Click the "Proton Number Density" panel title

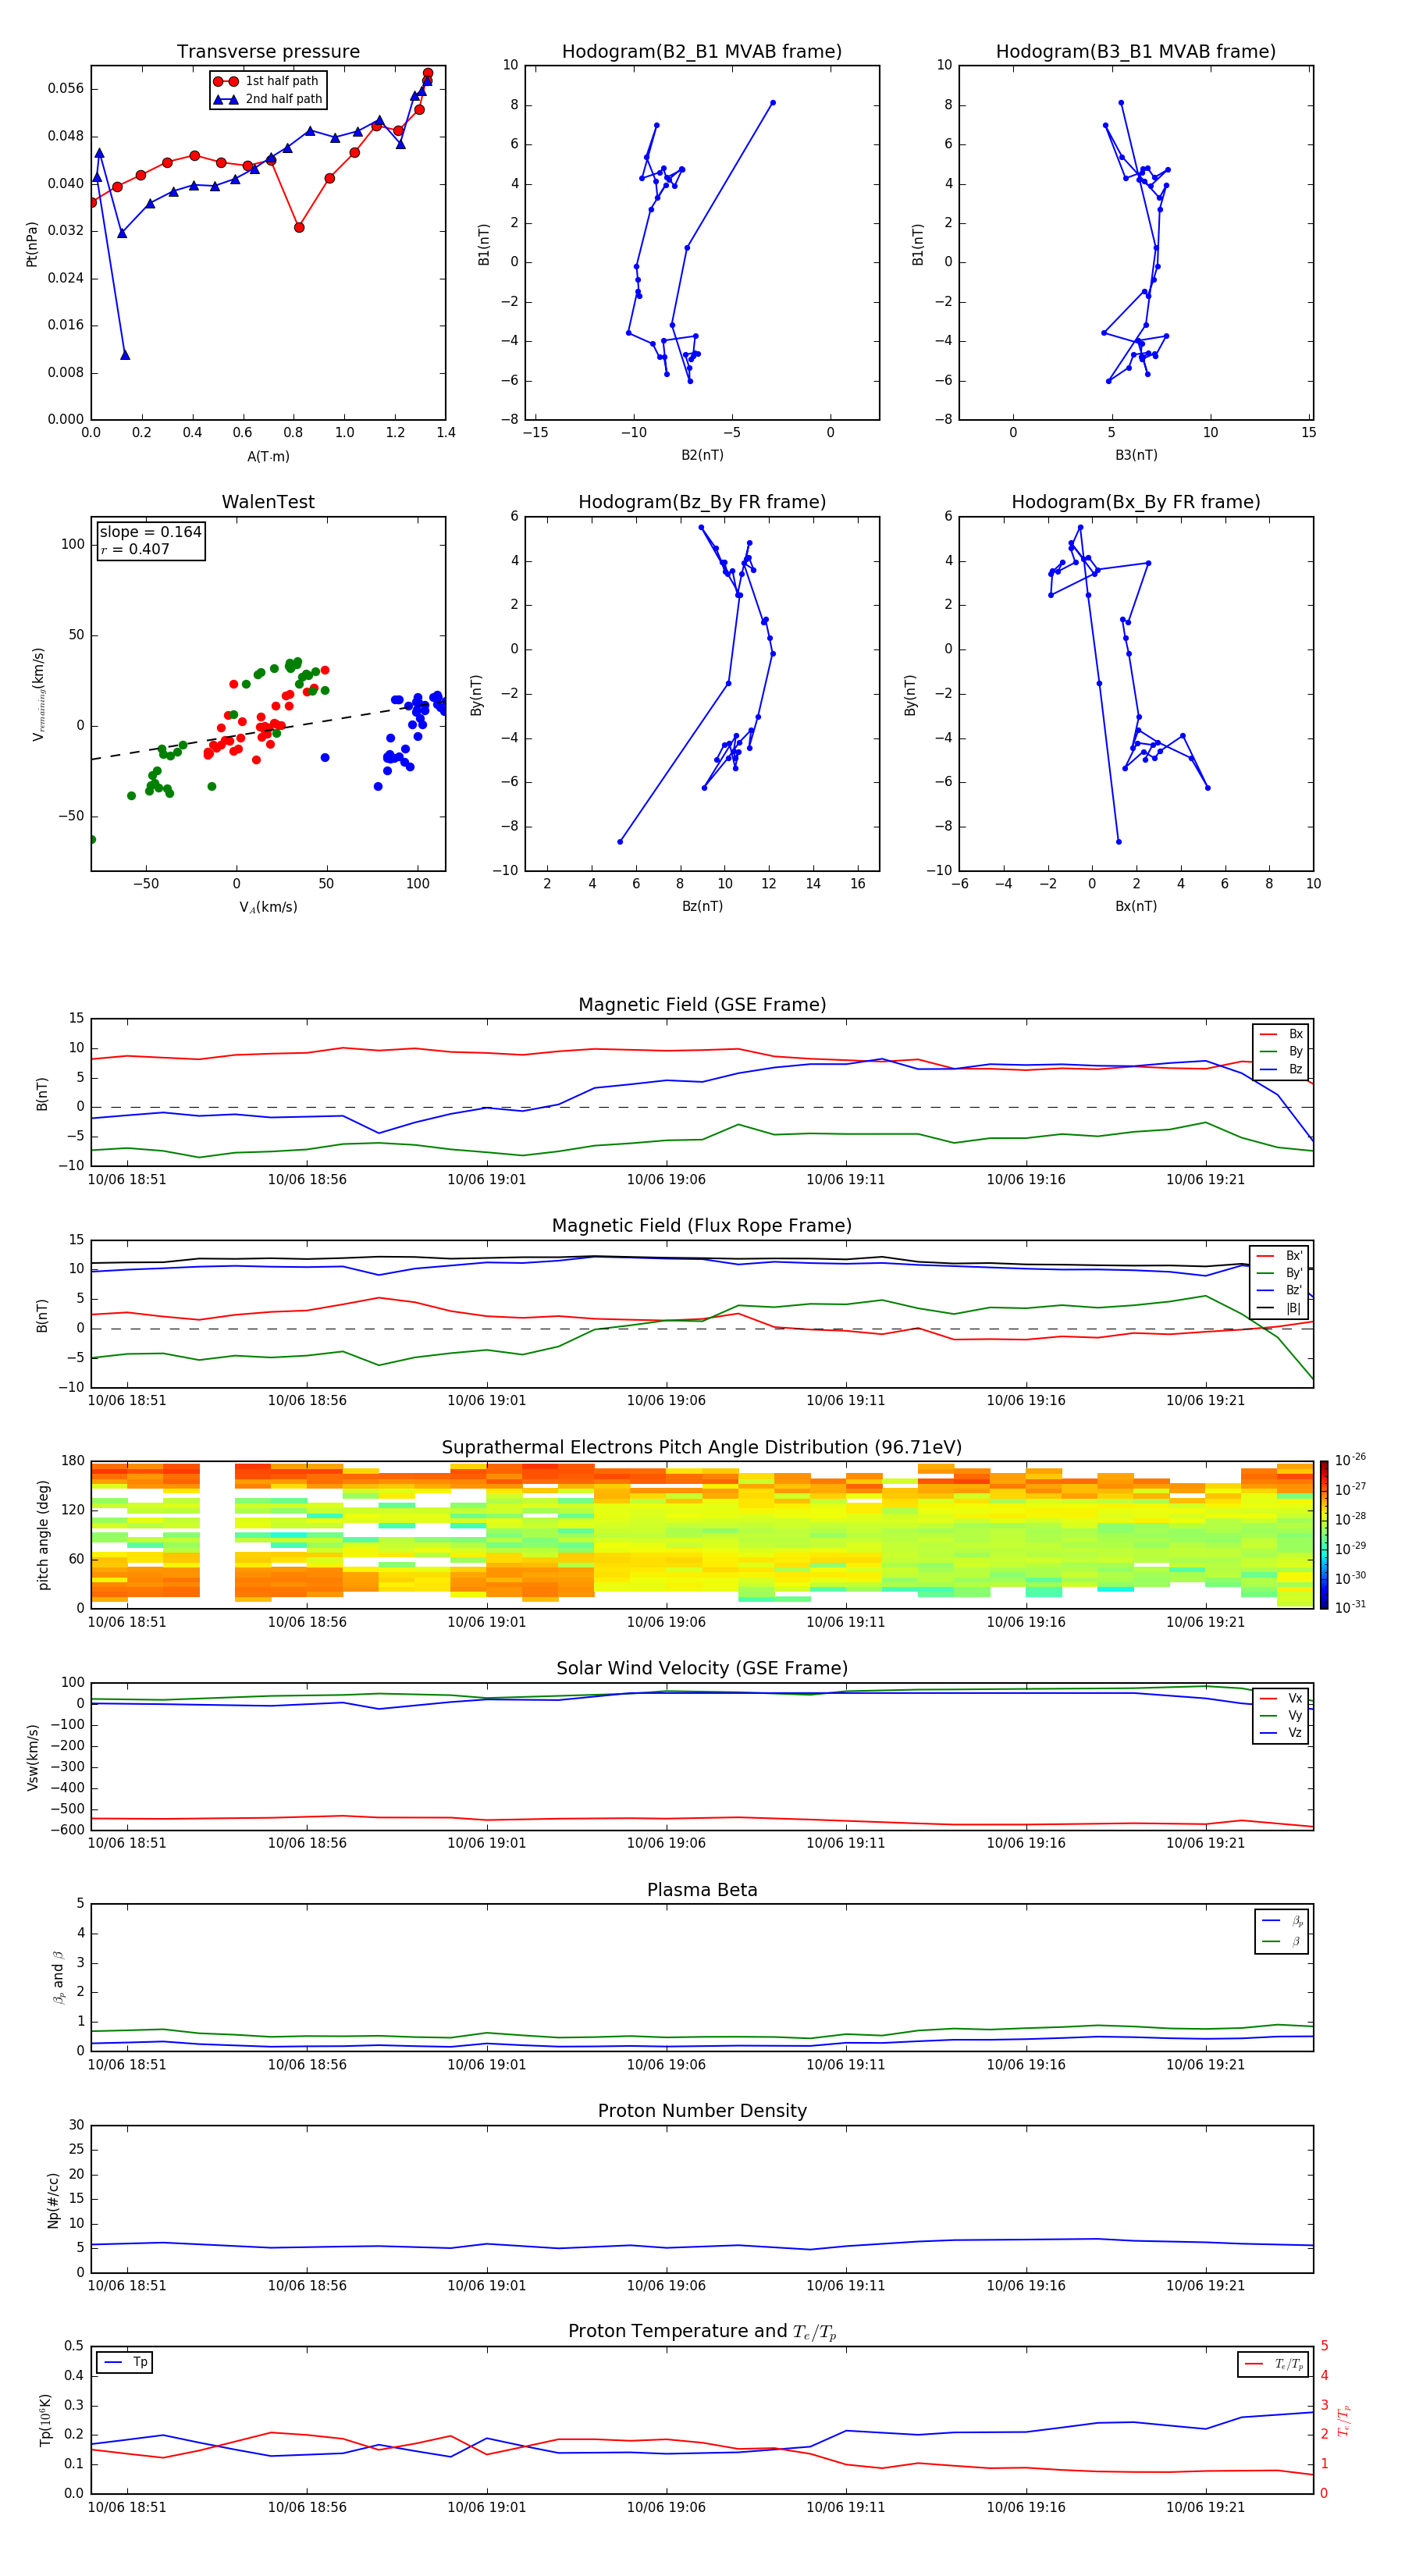[701, 2110]
